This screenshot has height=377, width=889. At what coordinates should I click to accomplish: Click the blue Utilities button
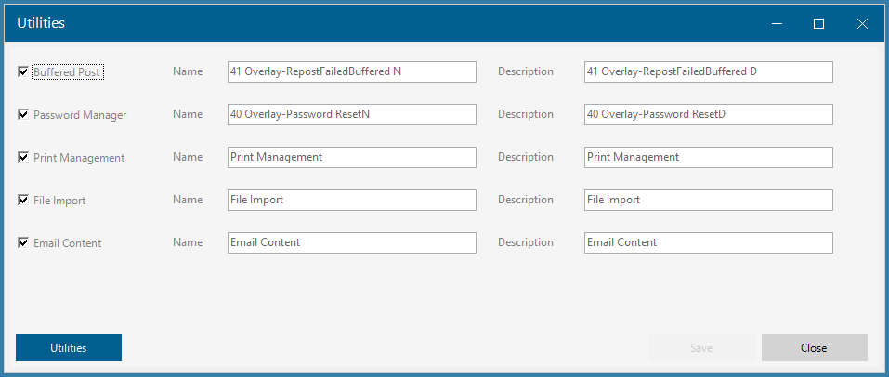69,347
